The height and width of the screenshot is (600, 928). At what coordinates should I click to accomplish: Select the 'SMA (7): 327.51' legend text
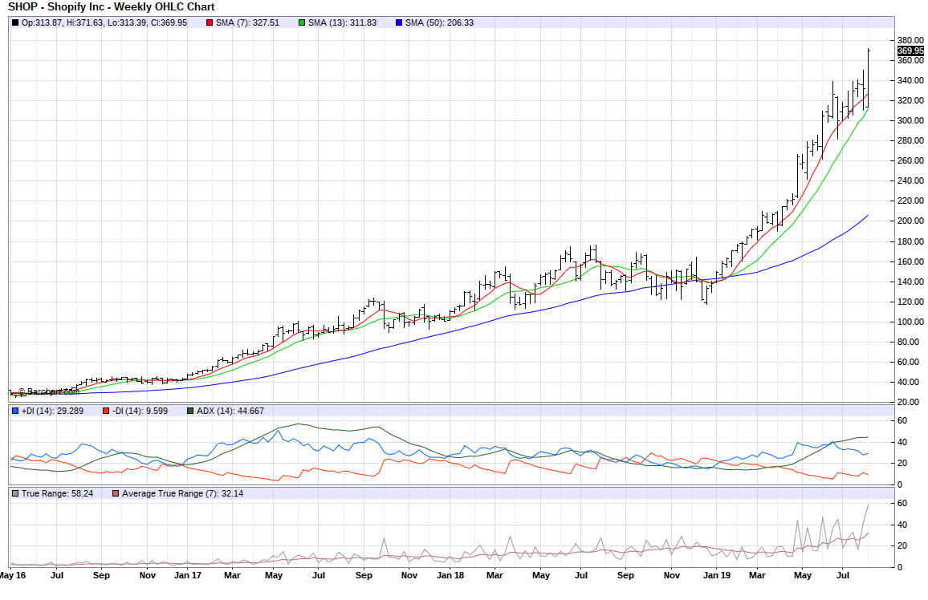[247, 23]
